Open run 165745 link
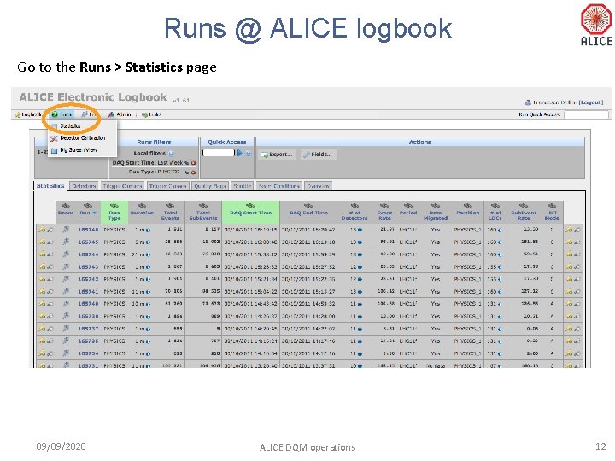 tap(88, 242)
